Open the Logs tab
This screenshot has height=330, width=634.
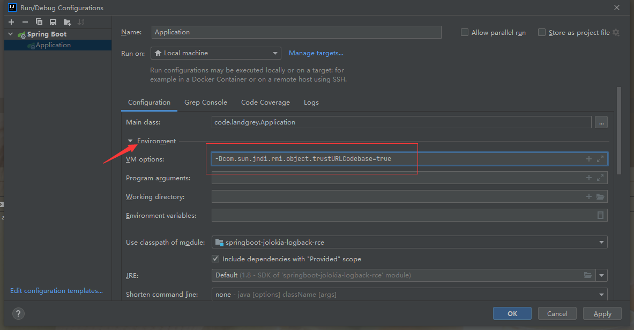(x=311, y=102)
